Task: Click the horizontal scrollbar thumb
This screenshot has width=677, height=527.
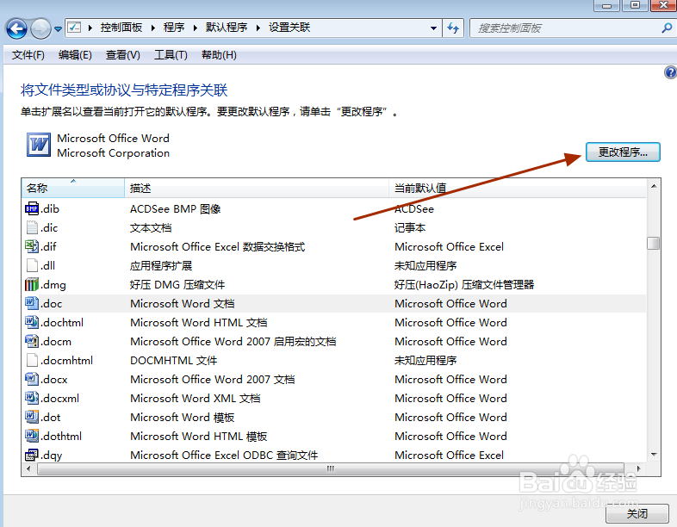Action: [x=330, y=468]
